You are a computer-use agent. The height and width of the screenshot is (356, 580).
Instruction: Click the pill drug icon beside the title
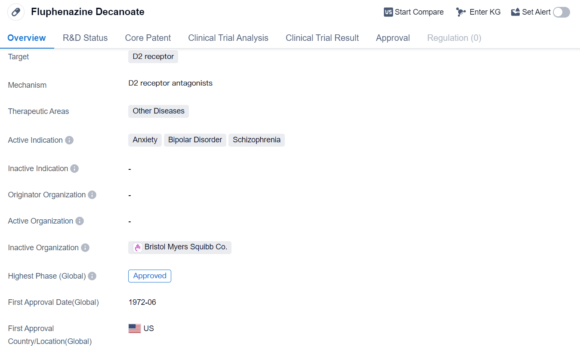coord(16,12)
